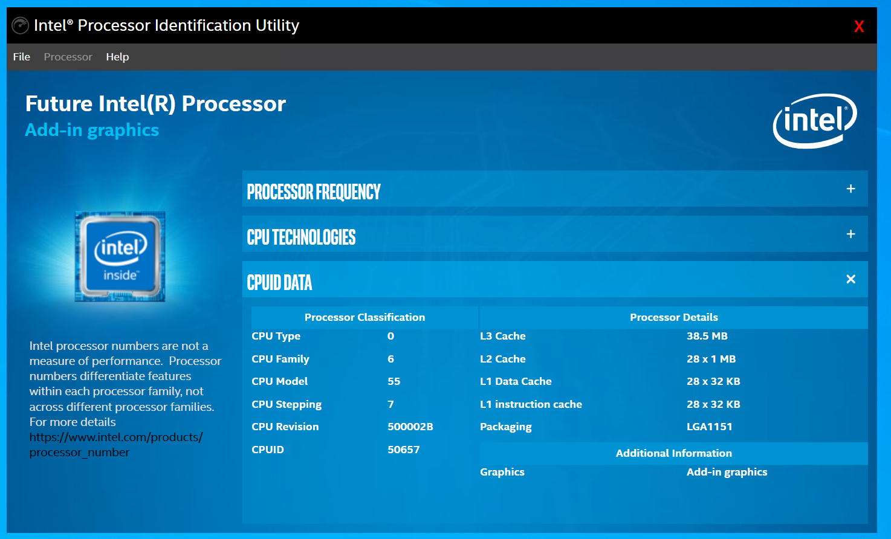The width and height of the screenshot is (891, 539).
Task: Click the Graphics label
Action: click(x=502, y=472)
